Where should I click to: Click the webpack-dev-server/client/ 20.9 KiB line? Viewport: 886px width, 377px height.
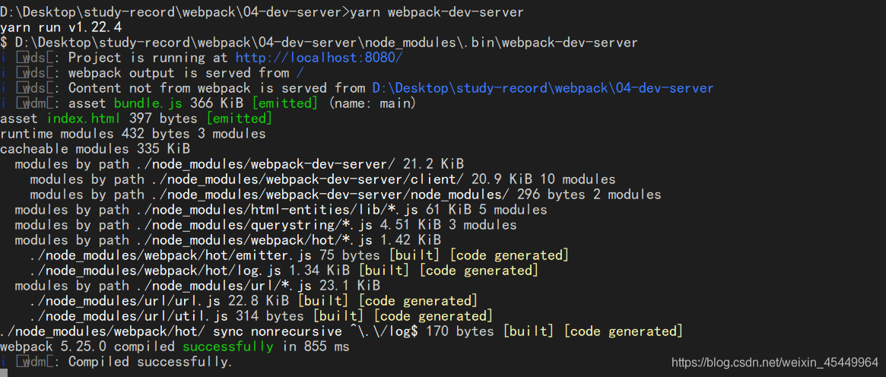click(x=322, y=179)
